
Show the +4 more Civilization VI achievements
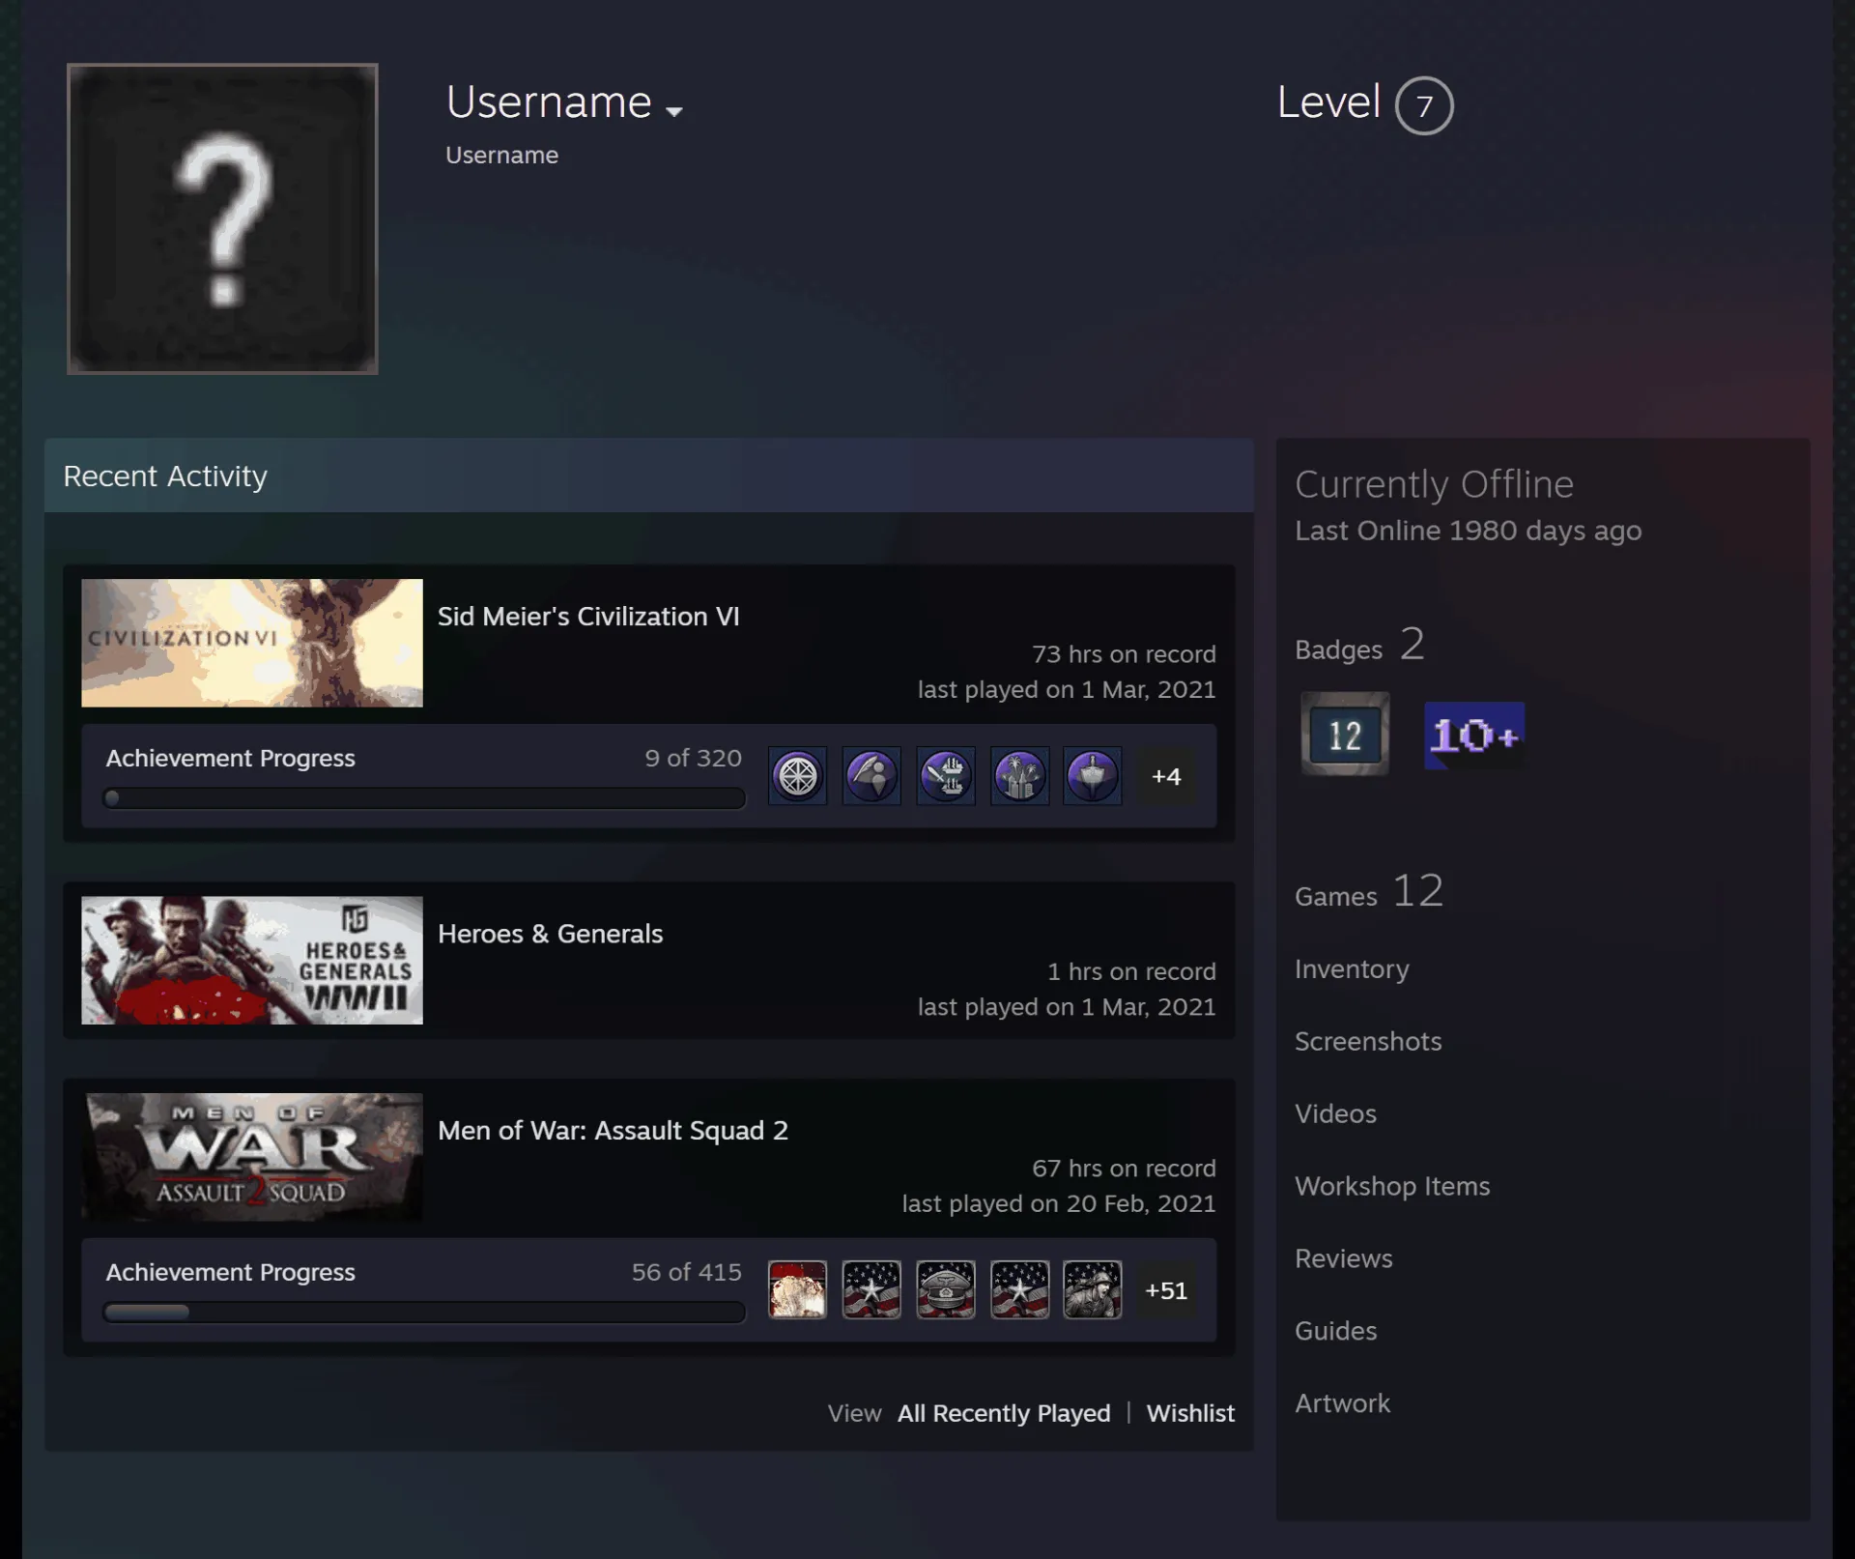tap(1166, 776)
